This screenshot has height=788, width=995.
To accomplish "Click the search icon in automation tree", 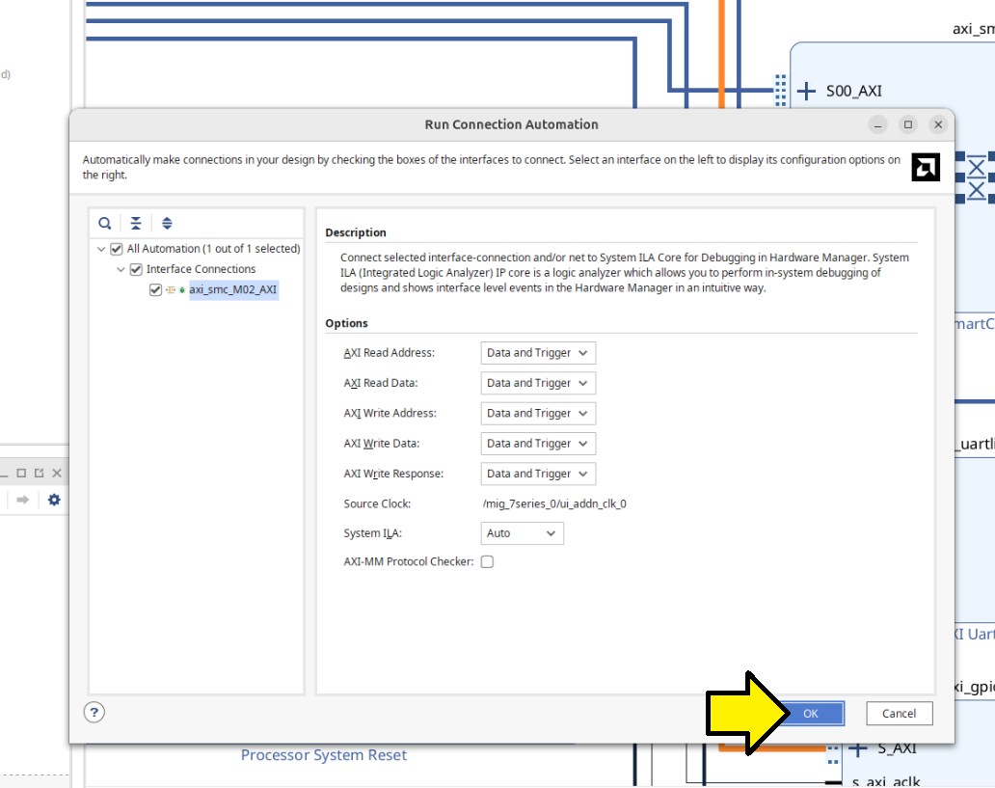I will click(x=105, y=223).
